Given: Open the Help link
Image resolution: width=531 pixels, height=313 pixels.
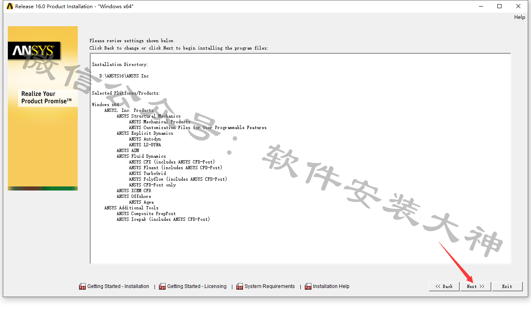Looking at the screenshot, I should click(x=520, y=17).
